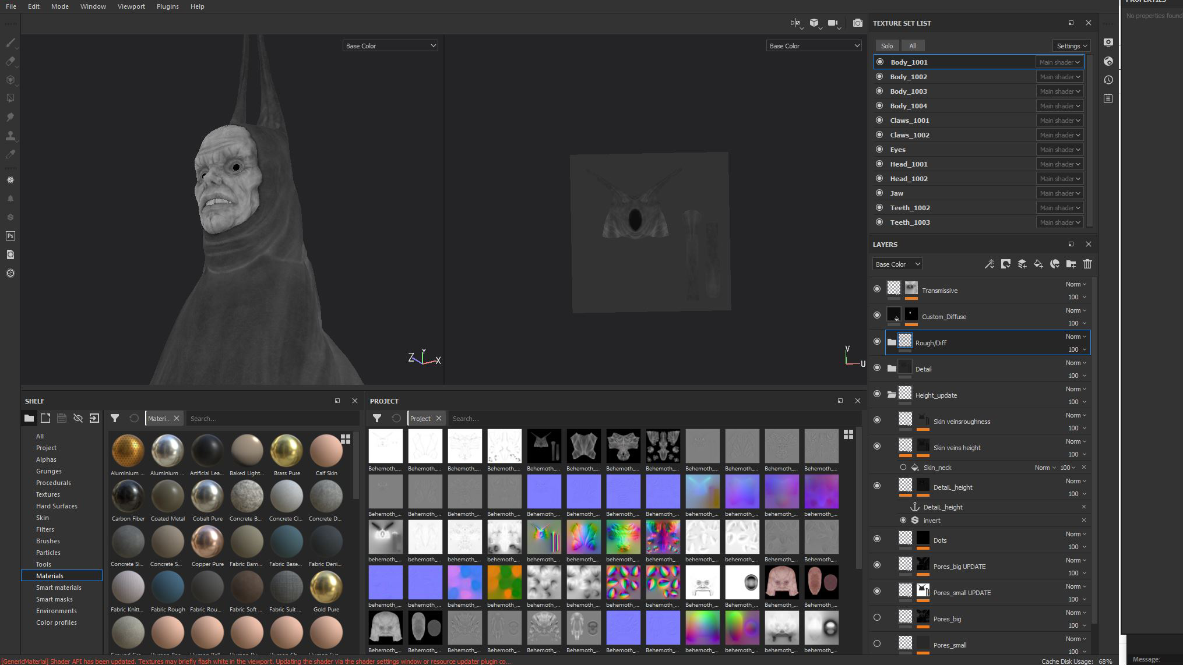The image size is (1183, 665).
Task: Click the Solo button in Texture Set List
Action: click(886, 46)
